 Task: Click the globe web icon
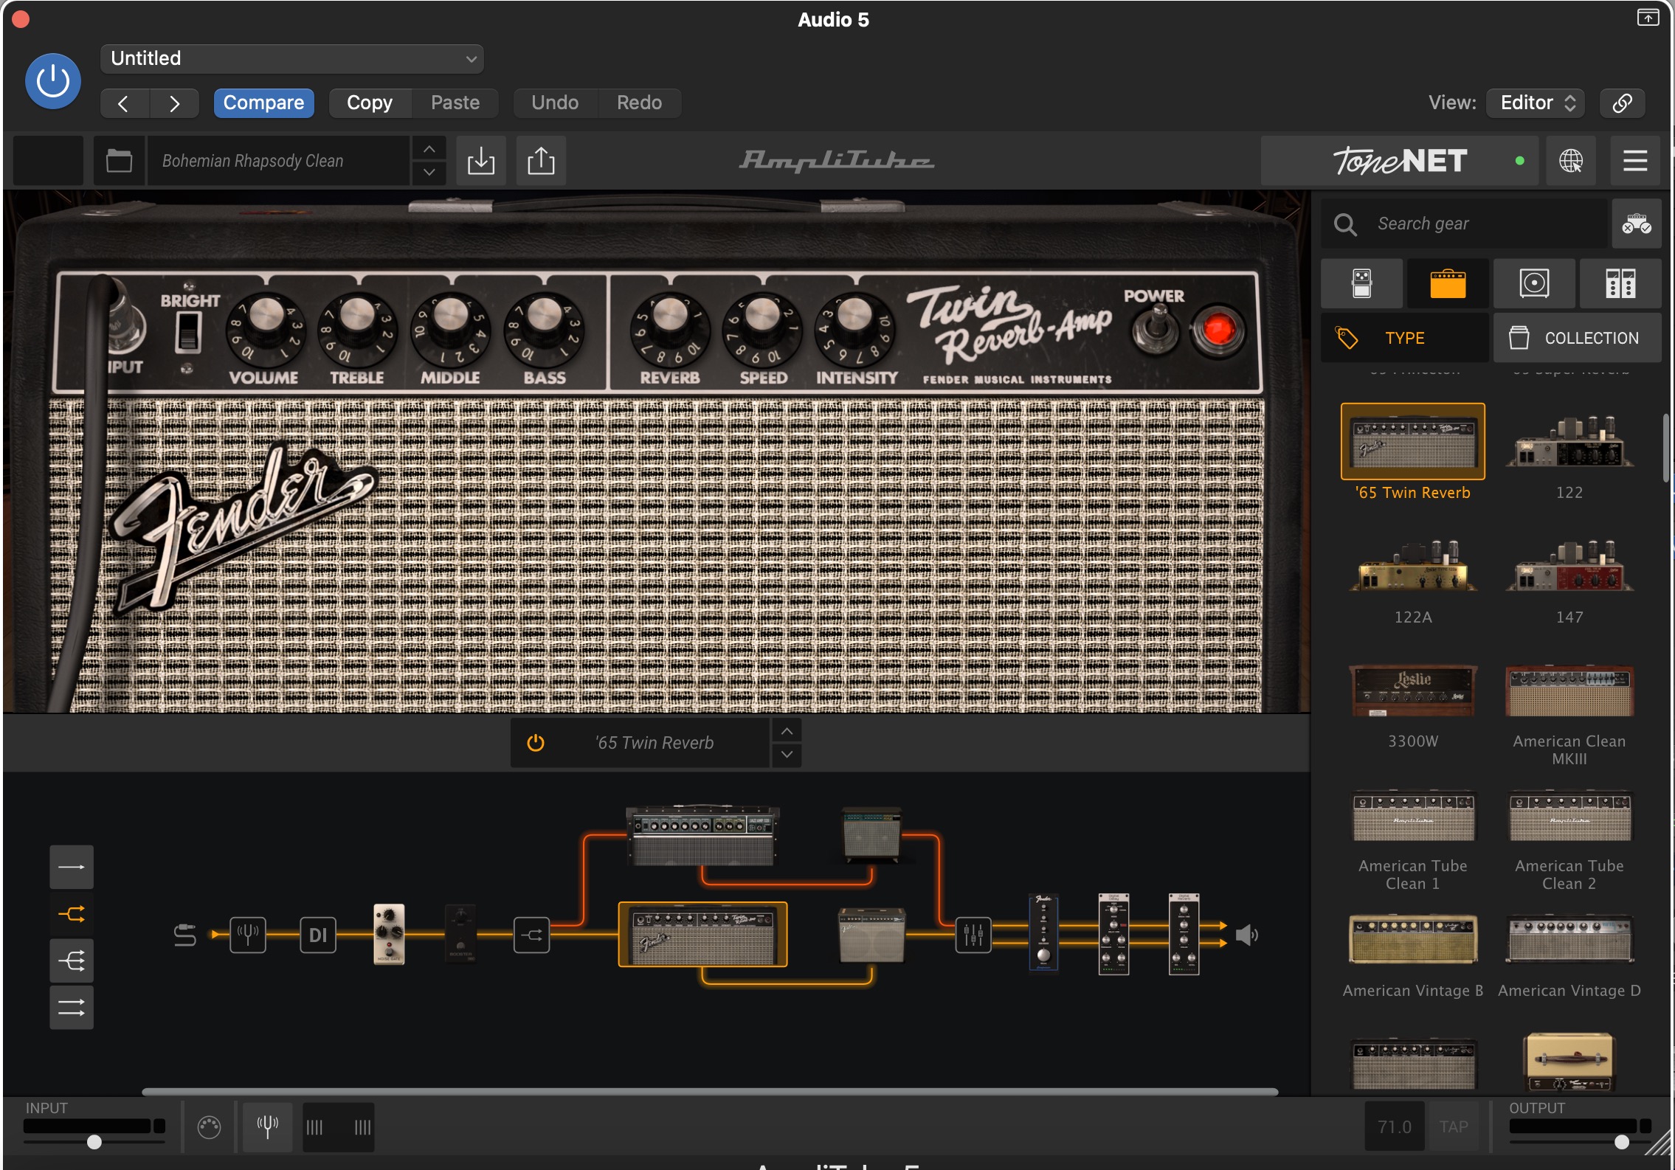(1571, 160)
